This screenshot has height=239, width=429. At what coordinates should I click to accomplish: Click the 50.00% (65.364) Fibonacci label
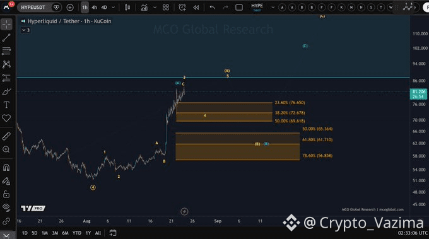click(x=317, y=129)
